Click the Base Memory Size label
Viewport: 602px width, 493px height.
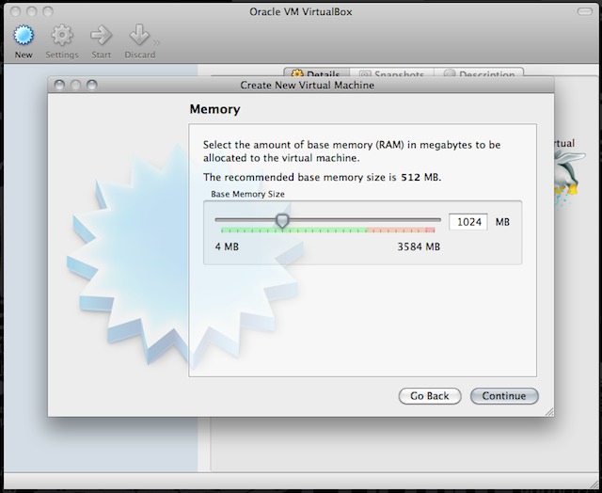coord(247,194)
